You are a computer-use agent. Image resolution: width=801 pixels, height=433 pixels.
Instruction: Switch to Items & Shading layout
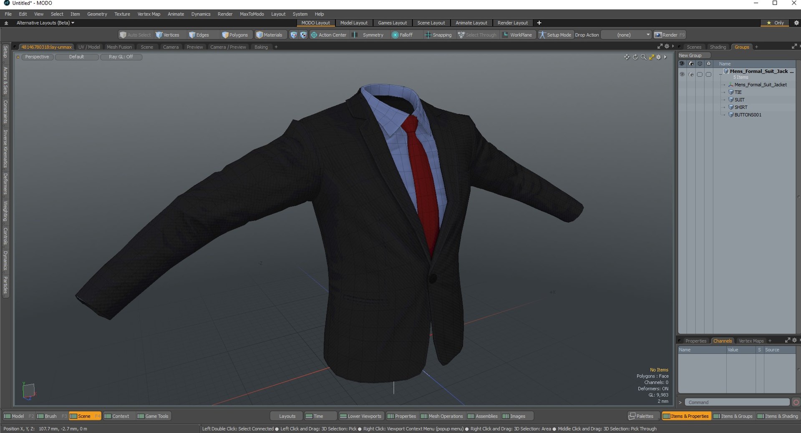(x=778, y=416)
